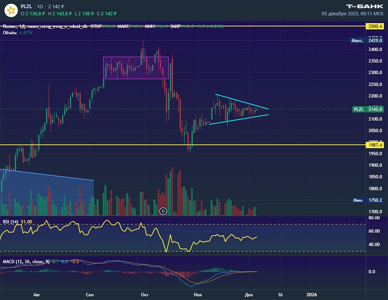Click the RSI 60.00 axis label
This screenshot has width=388, height=300.
click(374, 231)
